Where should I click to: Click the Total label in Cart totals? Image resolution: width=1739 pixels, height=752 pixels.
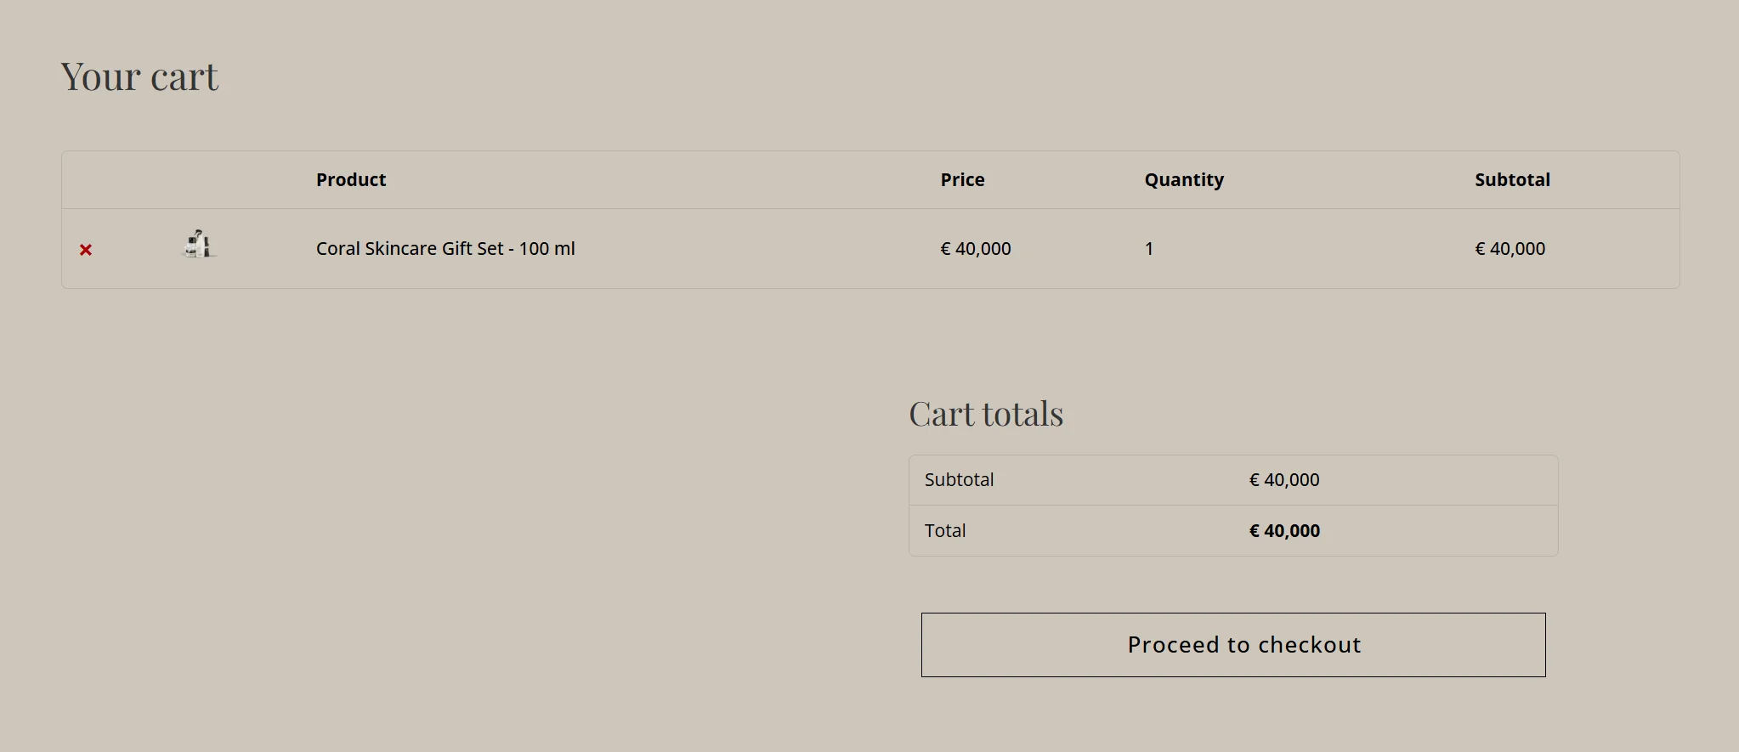tap(945, 531)
